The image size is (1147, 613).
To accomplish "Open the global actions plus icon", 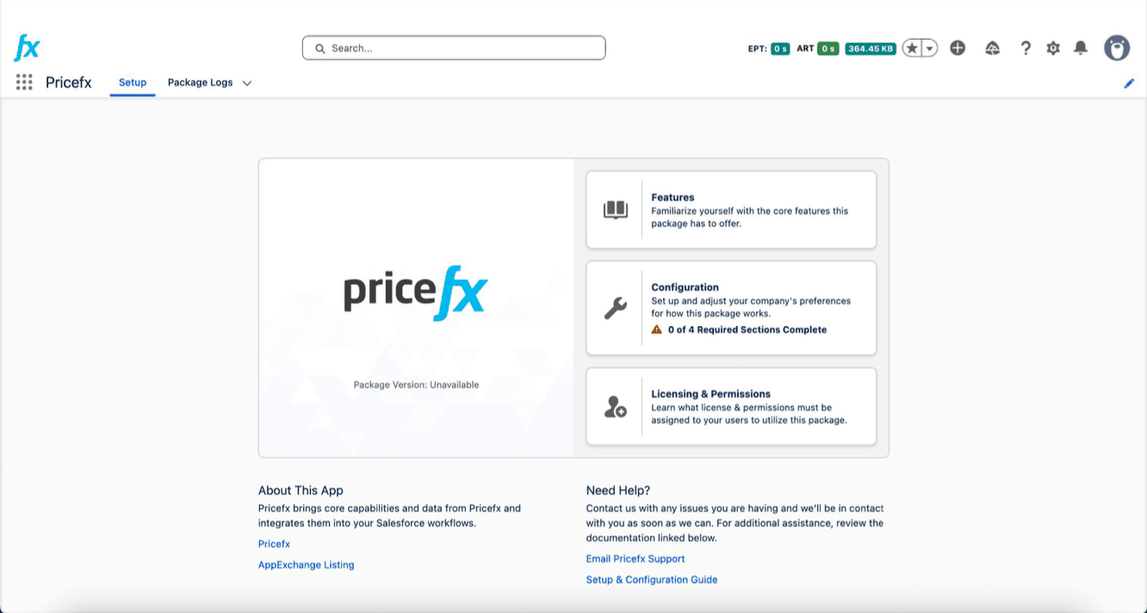I will 958,48.
